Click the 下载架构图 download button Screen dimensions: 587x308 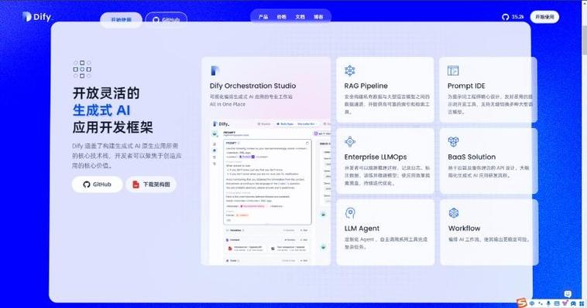point(151,184)
